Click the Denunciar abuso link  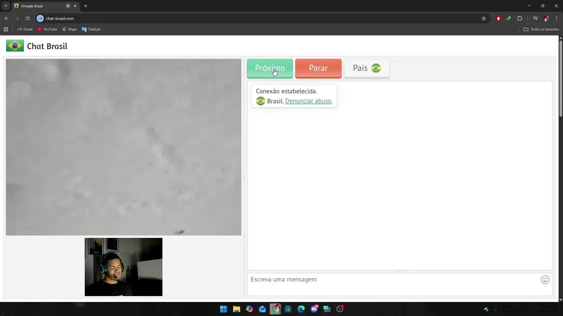click(x=308, y=101)
